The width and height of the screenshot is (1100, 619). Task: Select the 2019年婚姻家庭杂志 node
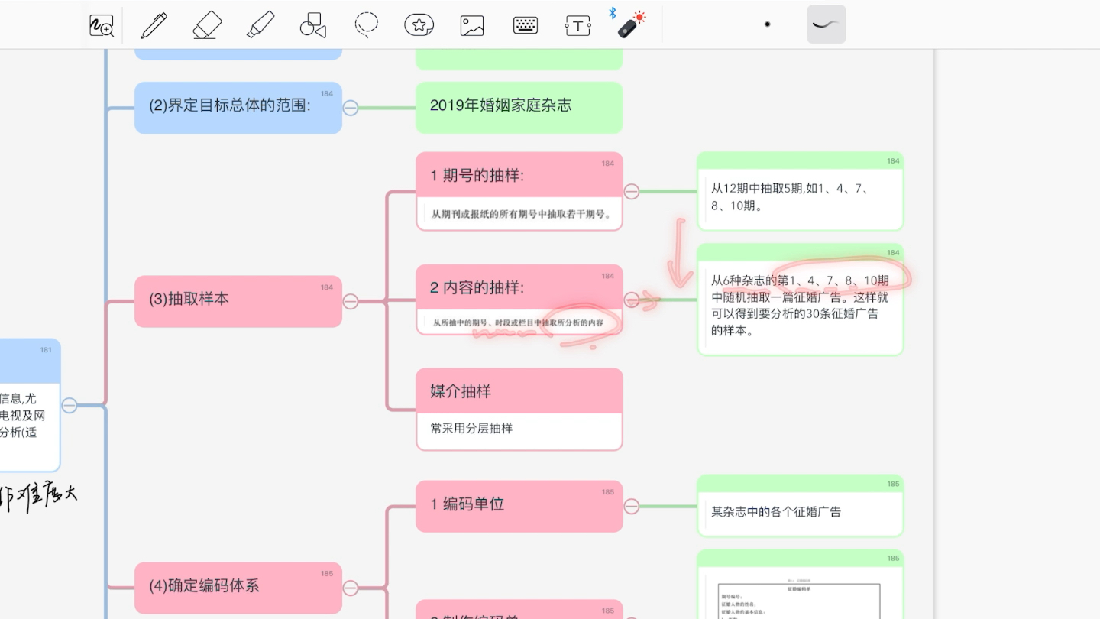(519, 108)
